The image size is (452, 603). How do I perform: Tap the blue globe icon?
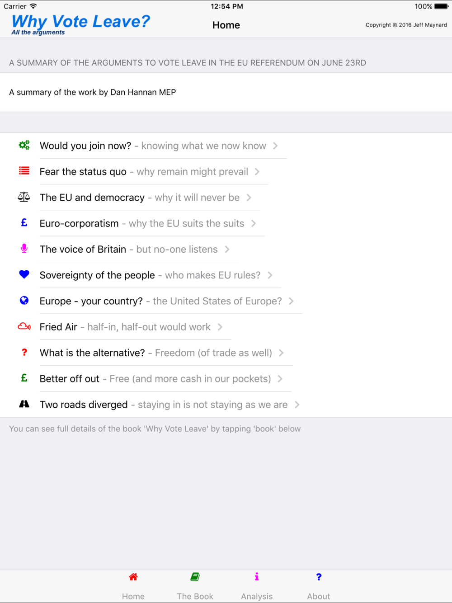pyautogui.click(x=24, y=300)
